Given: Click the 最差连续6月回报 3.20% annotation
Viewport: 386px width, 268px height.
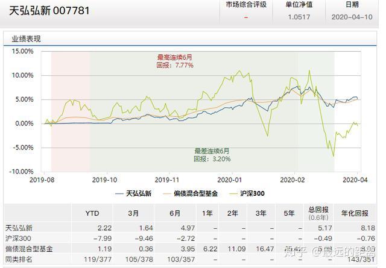Looking at the screenshot, I should tap(212, 155).
